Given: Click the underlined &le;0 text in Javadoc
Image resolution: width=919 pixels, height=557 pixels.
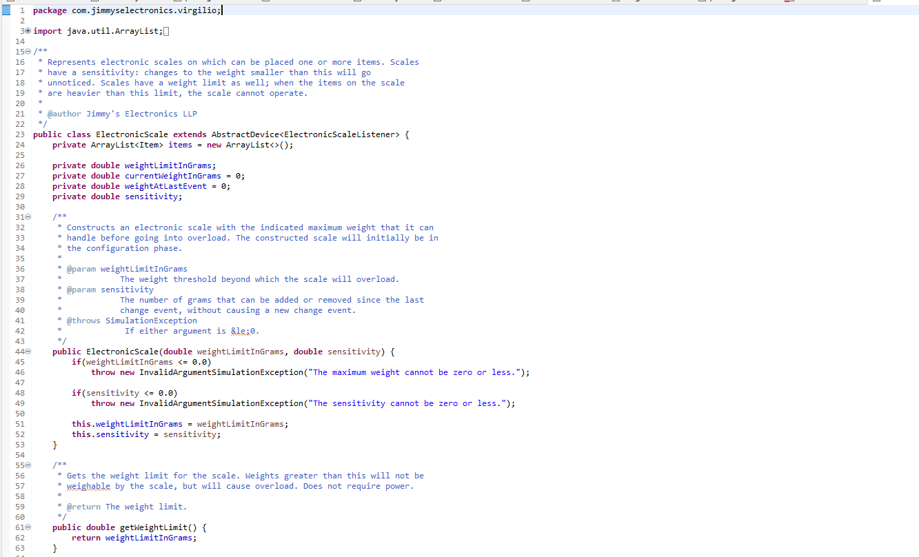Looking at the screenshot, I should [245, 330].
